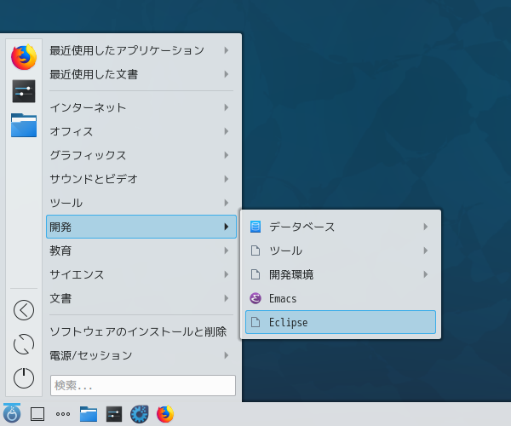This screenshot has width=511, height=426.
Task: Open the settings sliders icon in taskbar
Action: (x=114, y=414)
